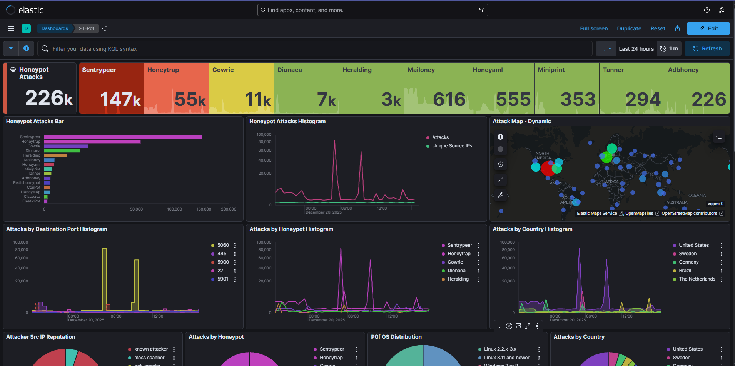Click the add filter plus button
Screen dimensions: 735x366
(x=26, y=48)
